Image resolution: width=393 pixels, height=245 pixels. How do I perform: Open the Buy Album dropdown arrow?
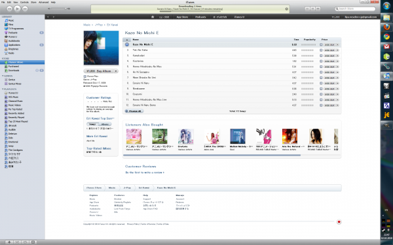click(x=116, y=71)
